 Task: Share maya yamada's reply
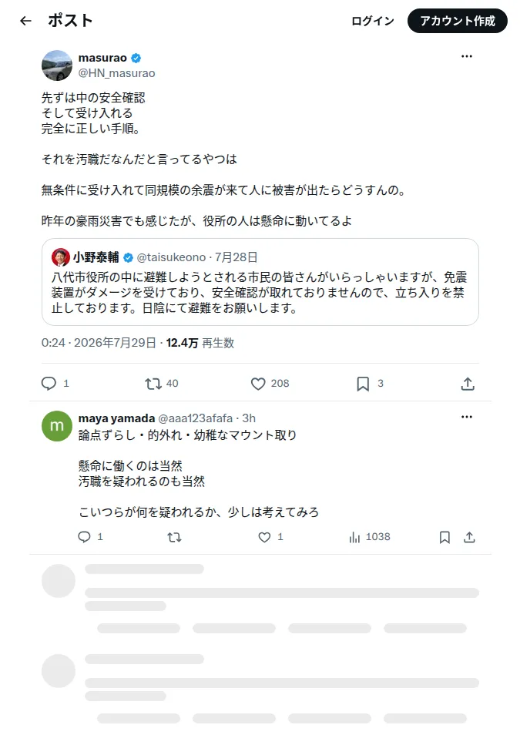pos(469,537)
